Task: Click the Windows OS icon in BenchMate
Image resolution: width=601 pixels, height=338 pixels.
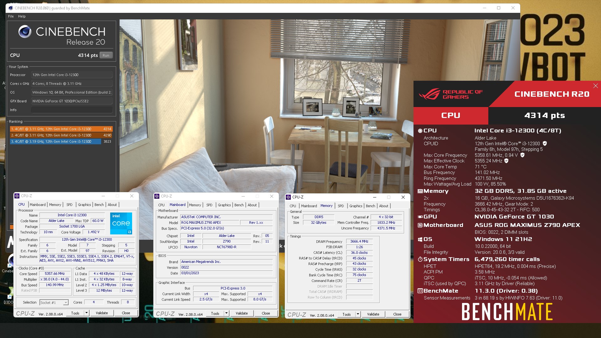Action: 420,239
